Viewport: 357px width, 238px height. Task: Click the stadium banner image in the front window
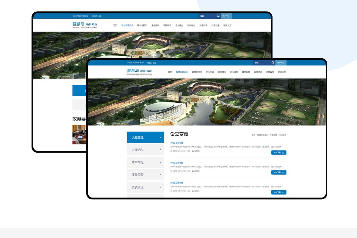point(207,102)
